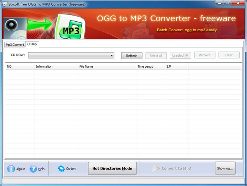Screen dimensions: 247x186
Task: Click the Refresh button
Action: point(132,56)
